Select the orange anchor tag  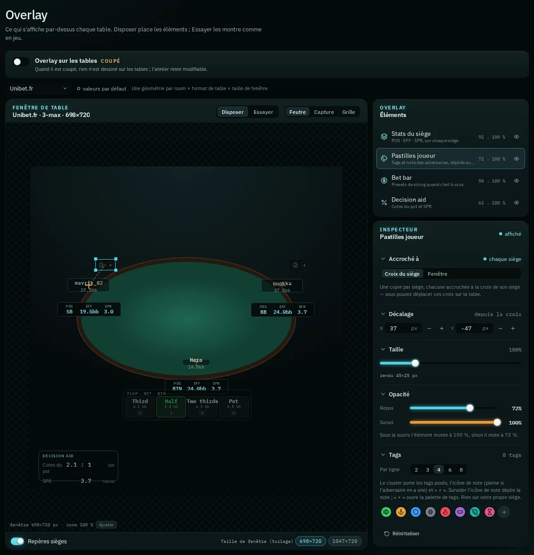401,512
